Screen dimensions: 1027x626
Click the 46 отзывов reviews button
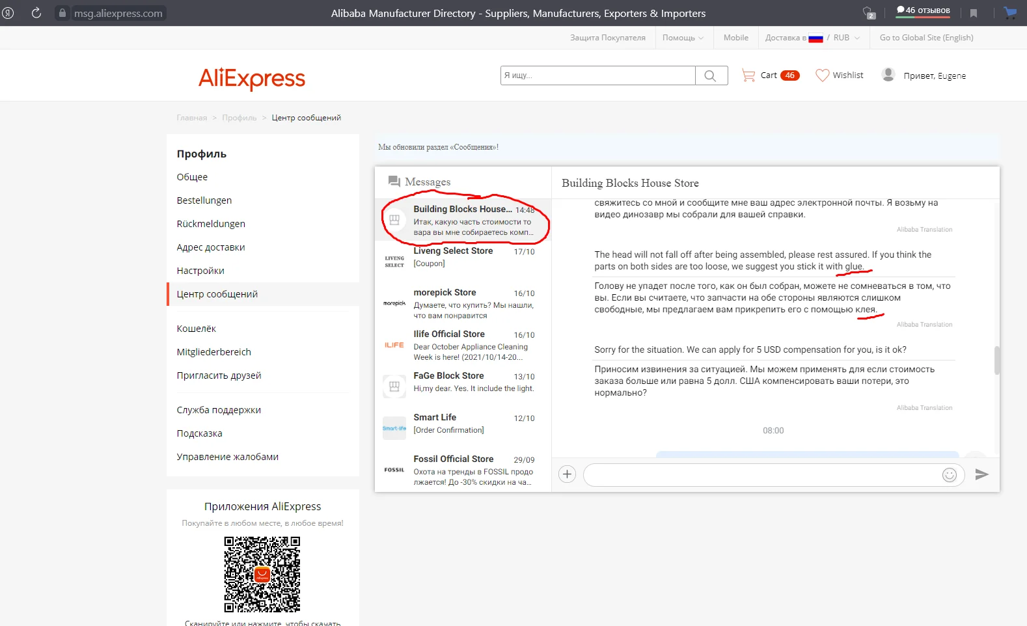coord(923,11)
